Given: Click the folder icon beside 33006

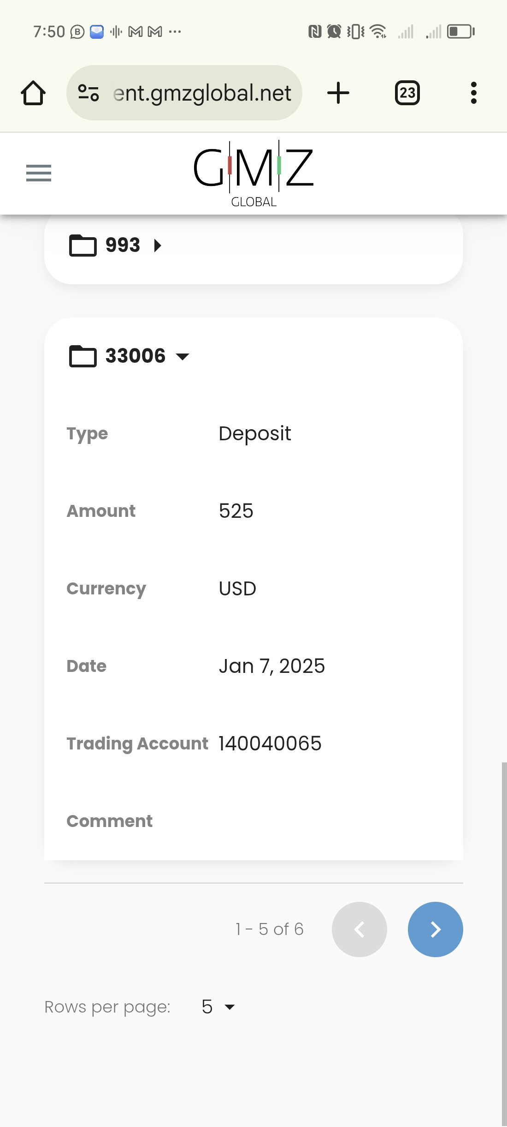Looking at the screenshot, I should click(x=83, y=356).
